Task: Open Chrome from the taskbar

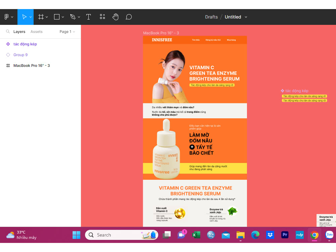Action: coord(314,235)
